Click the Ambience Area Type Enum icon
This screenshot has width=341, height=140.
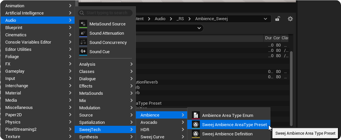pos(196,115)
